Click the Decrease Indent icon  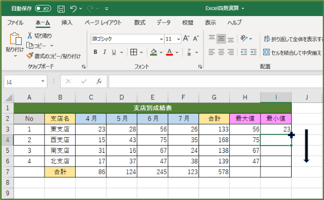(x=244, y=52)
